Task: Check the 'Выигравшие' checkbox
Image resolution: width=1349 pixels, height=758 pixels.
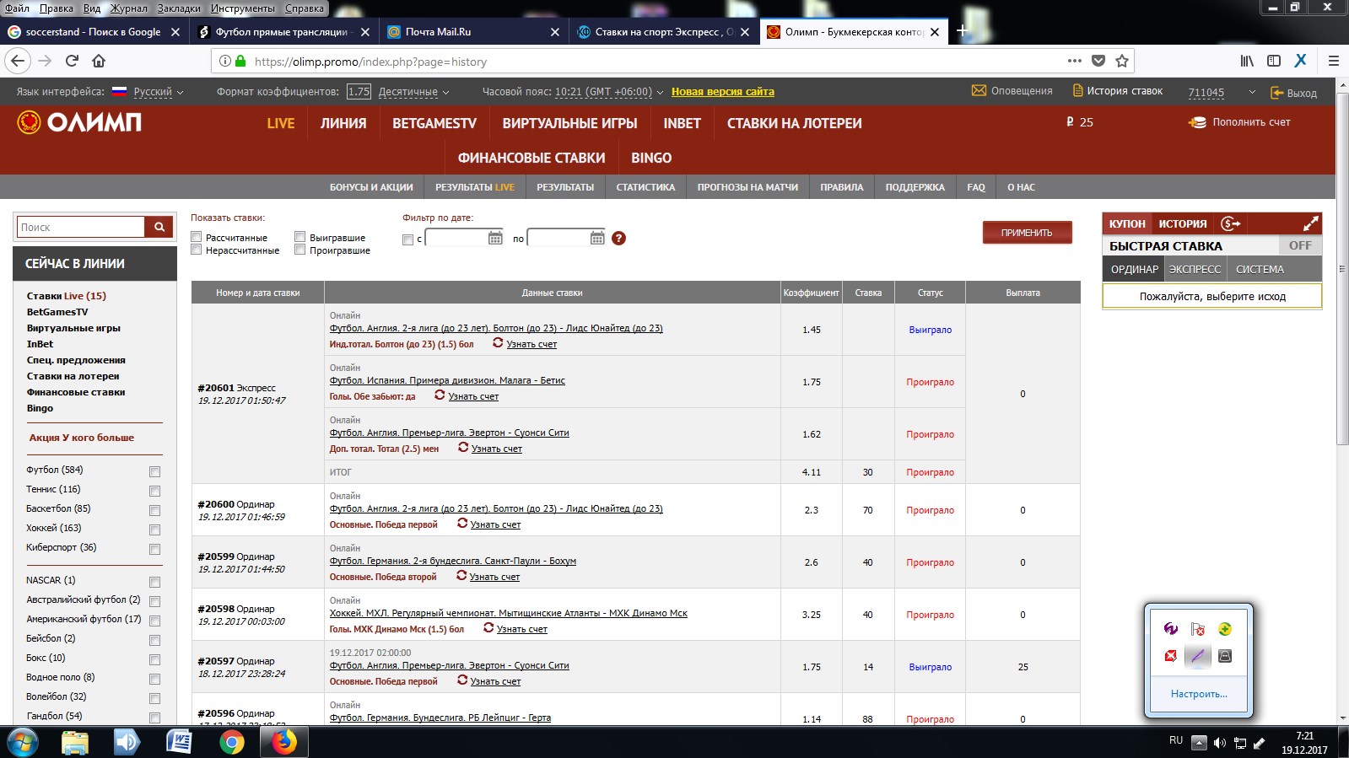Action: (x=299, y=237)
